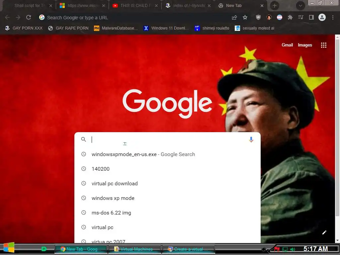Click the page vertical scrollbar

click(x=337, y=127)
